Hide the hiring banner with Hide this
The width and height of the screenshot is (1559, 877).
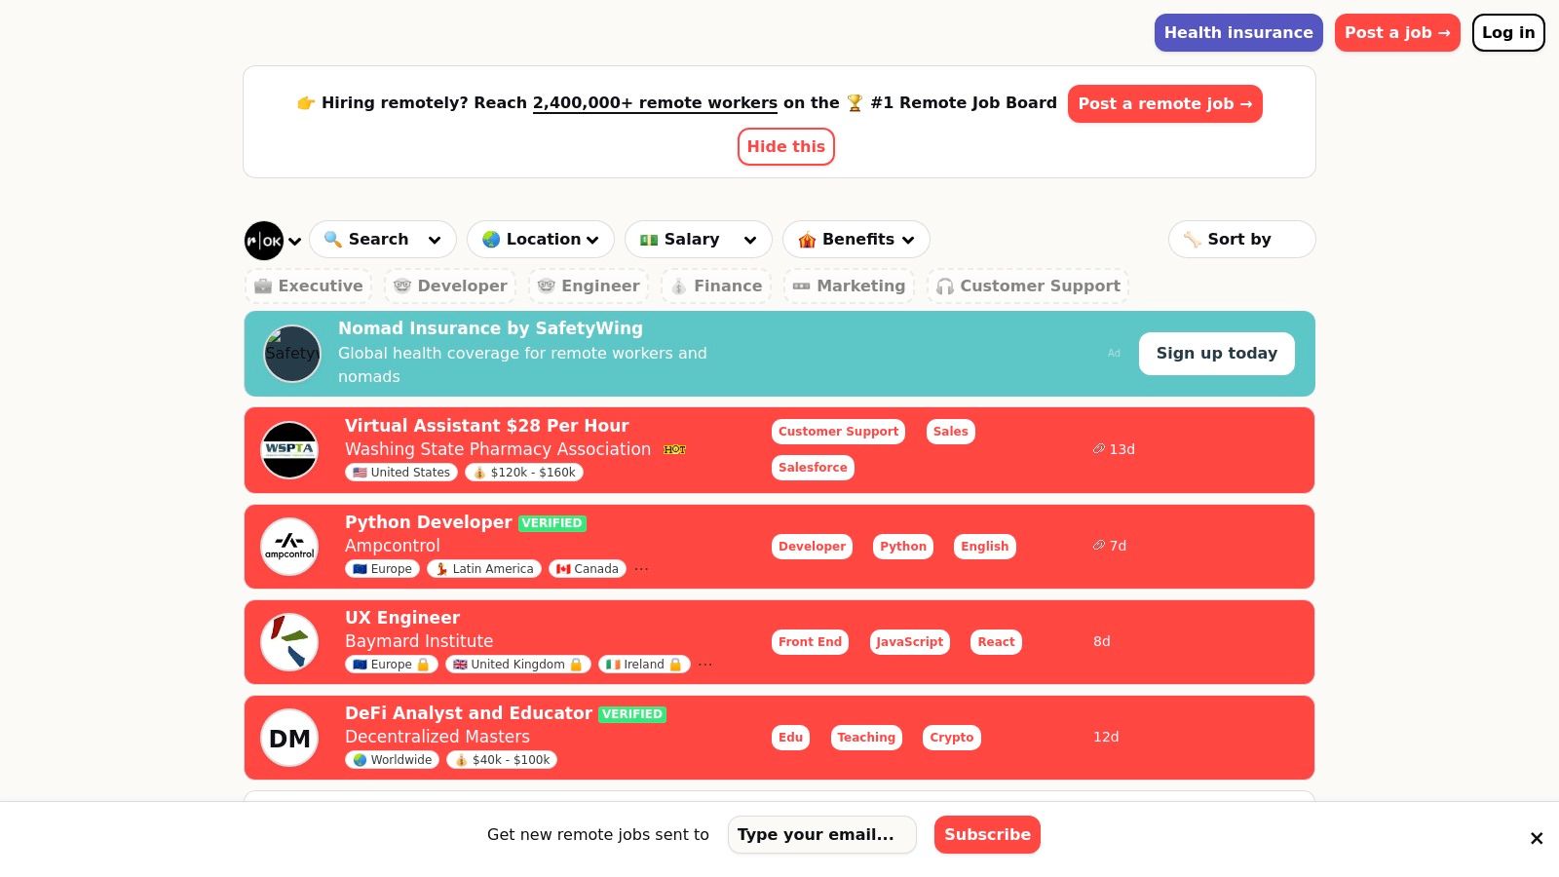(x=786, y=147)
